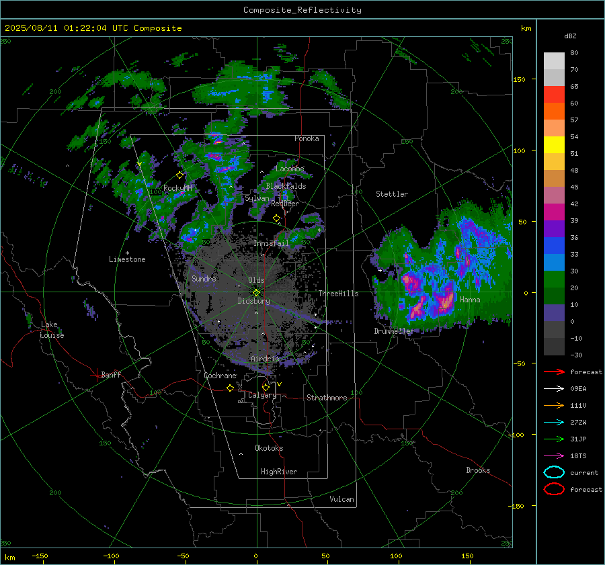Click the yellow diamond marker below RedDeer
The image size is (605, 565).
276,218
